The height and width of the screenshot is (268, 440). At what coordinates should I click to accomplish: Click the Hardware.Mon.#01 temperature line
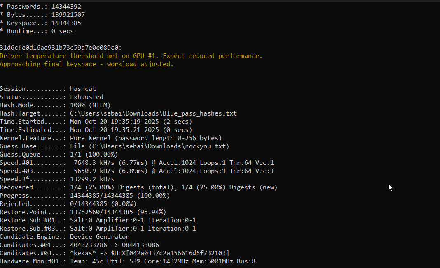128,261
